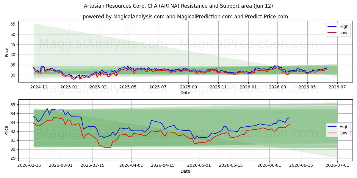Click the '2026-05-01' date tick label

click(x=199, y=165)
